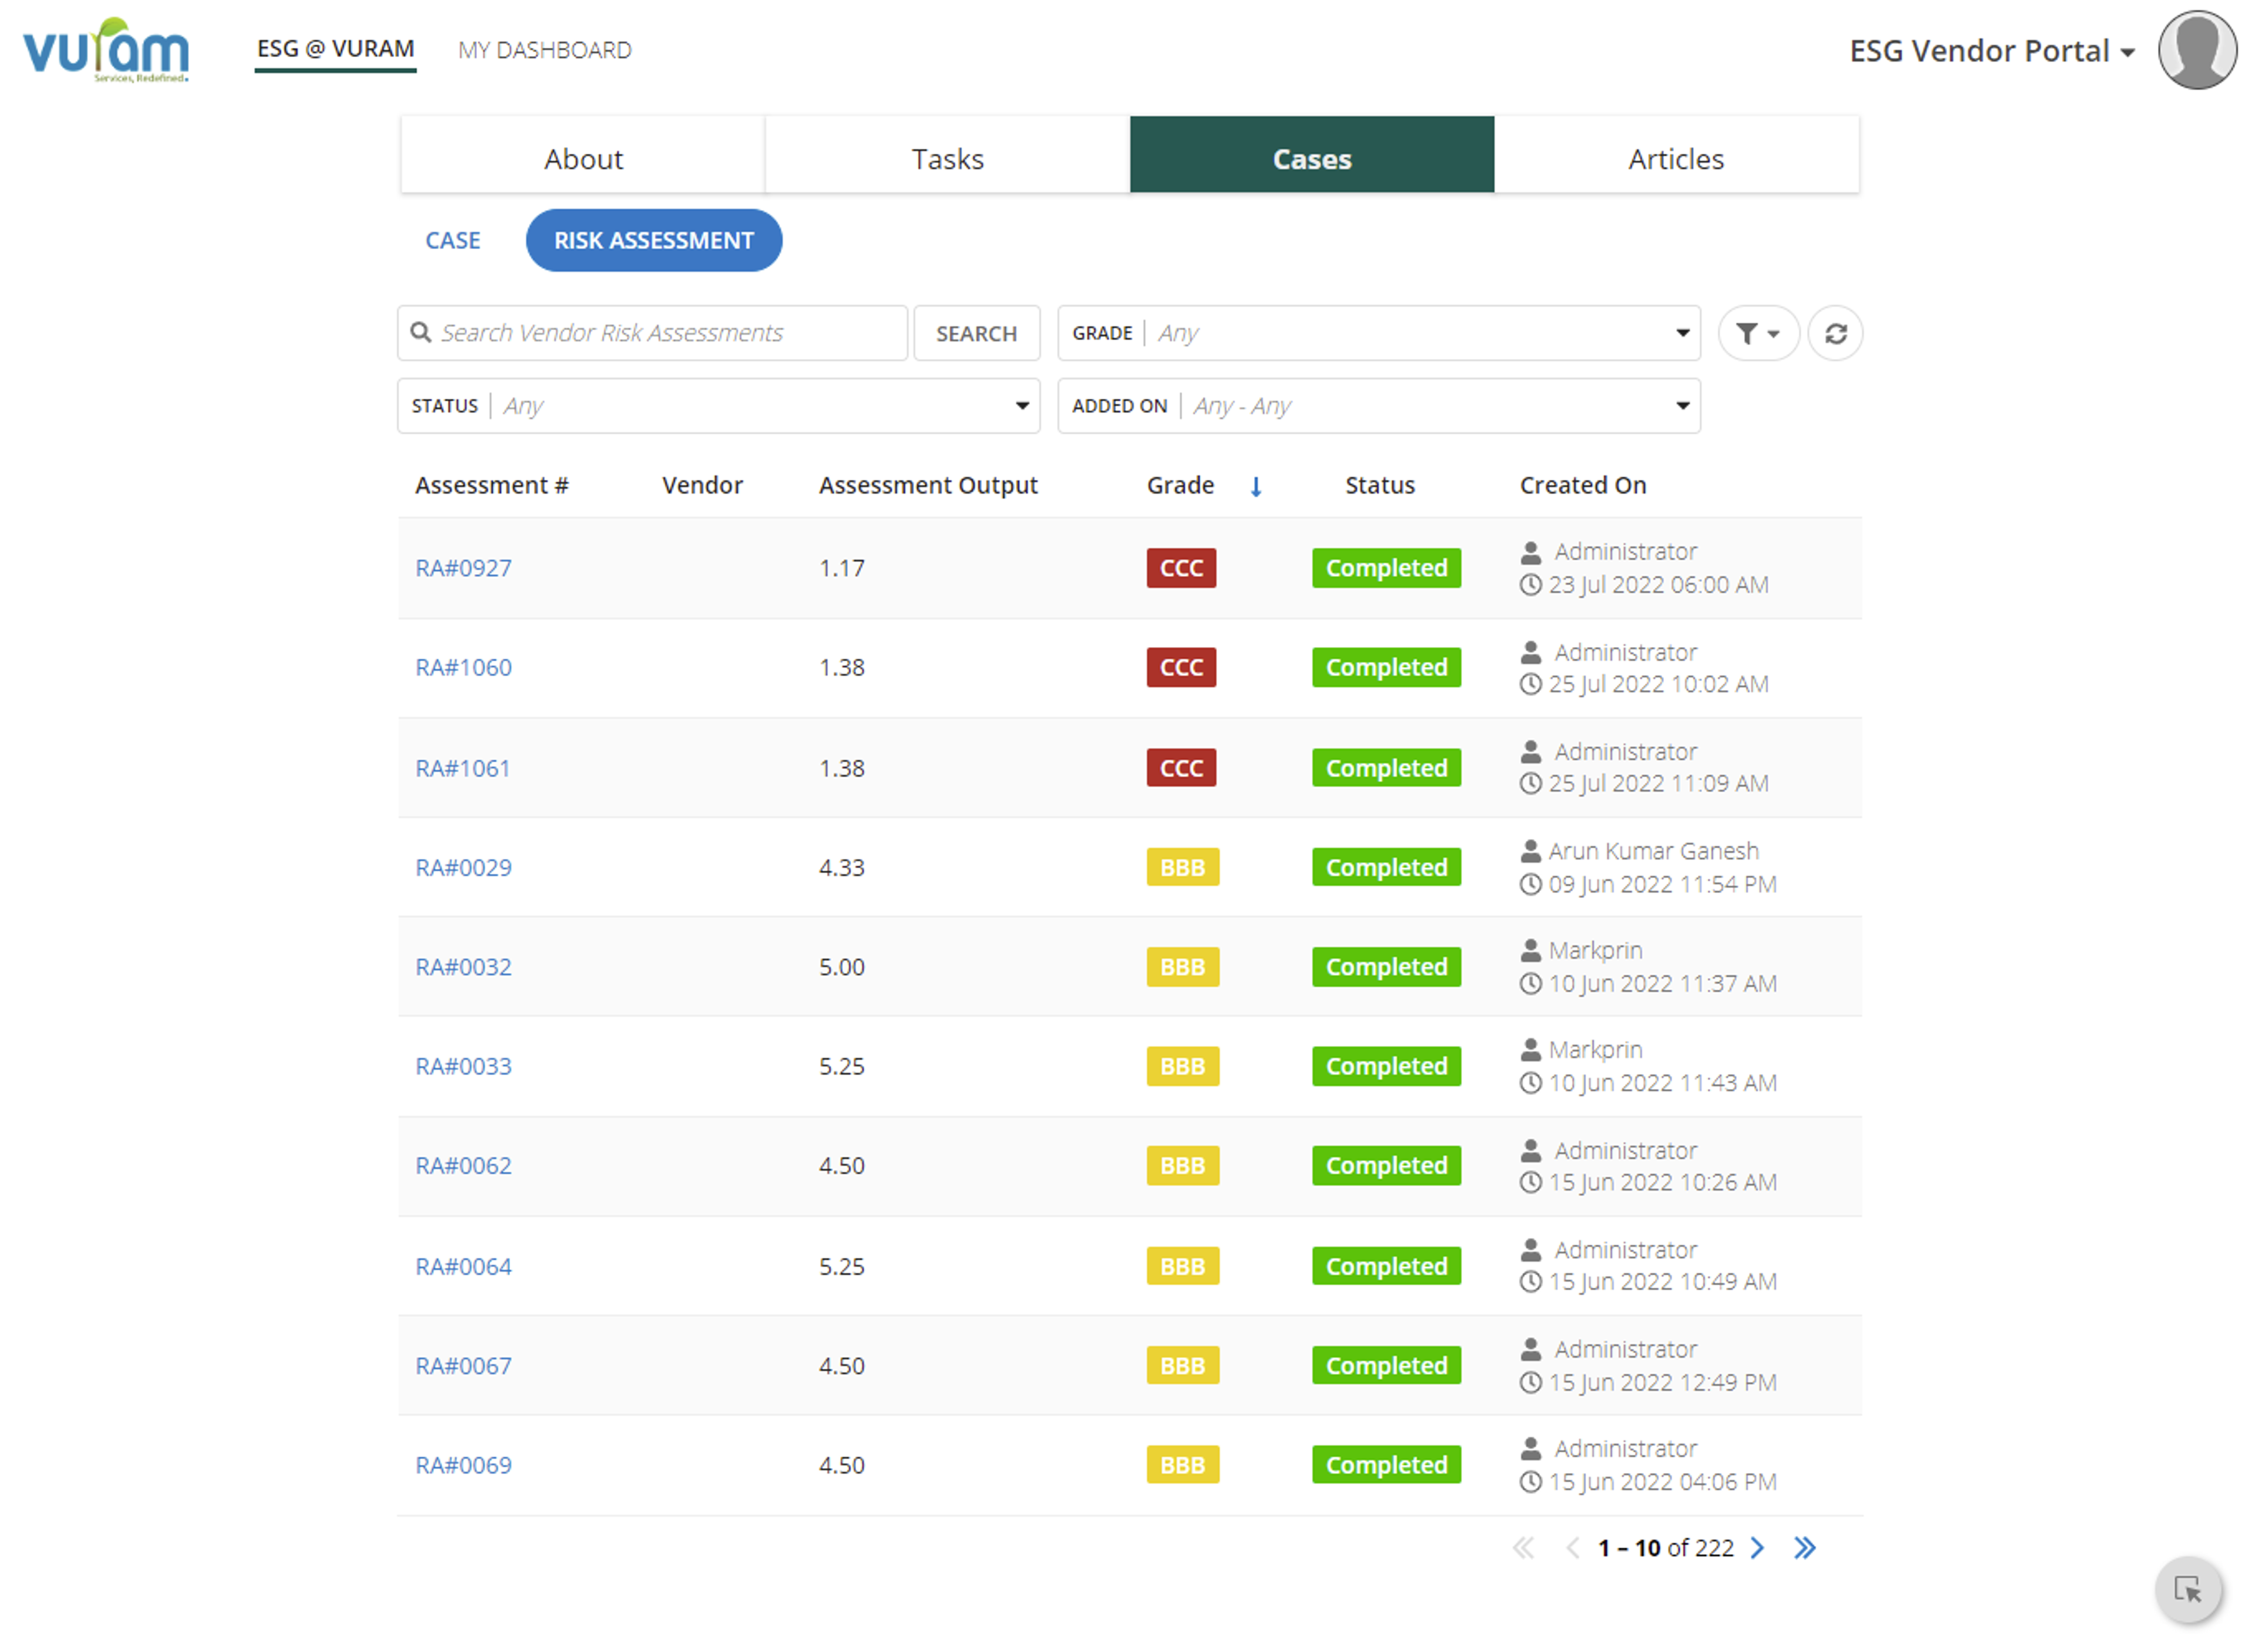This screenshot has height=1652, width=2261.
Task: Go to the next results page
Action: click(1757, 1548)
